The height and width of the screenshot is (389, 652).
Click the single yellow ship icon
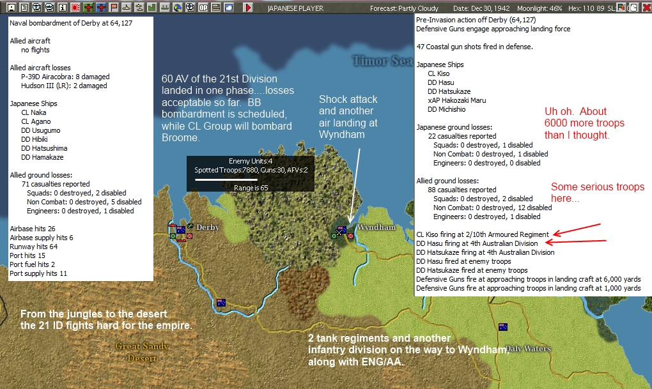click(127, 8)
